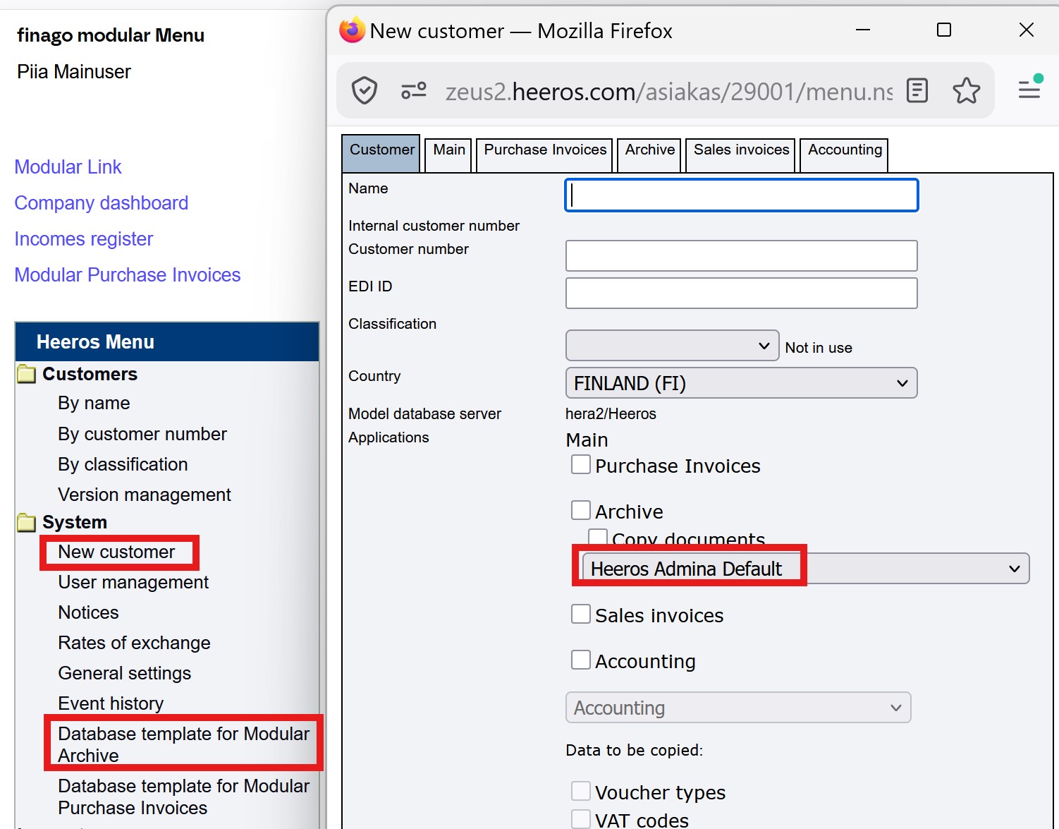The width and height of the screenshot is (1059, 829).
Task: Click the Firefox logo icon in title bar
Action: [353, 30]
